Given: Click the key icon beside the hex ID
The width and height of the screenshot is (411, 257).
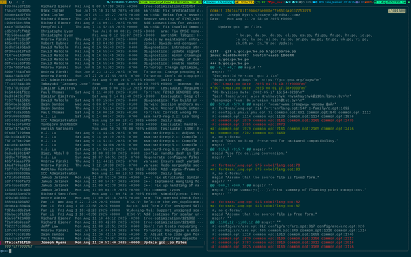Looking at the screenshot, I should [x=109, y=2].
